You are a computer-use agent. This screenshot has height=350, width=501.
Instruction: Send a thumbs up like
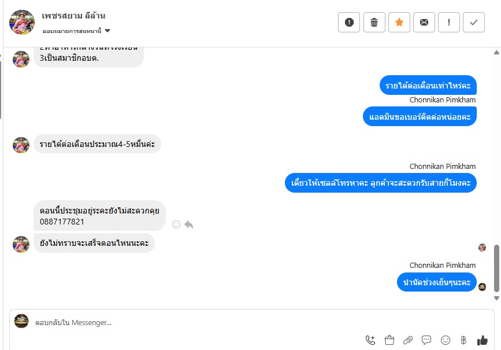pos(482,340)
